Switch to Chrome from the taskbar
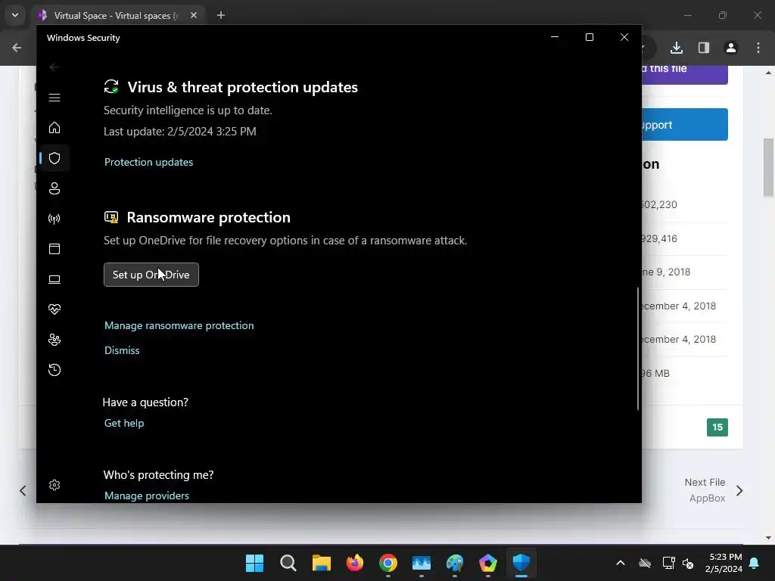This screenshot has height=581, width=775. point(388,563)
